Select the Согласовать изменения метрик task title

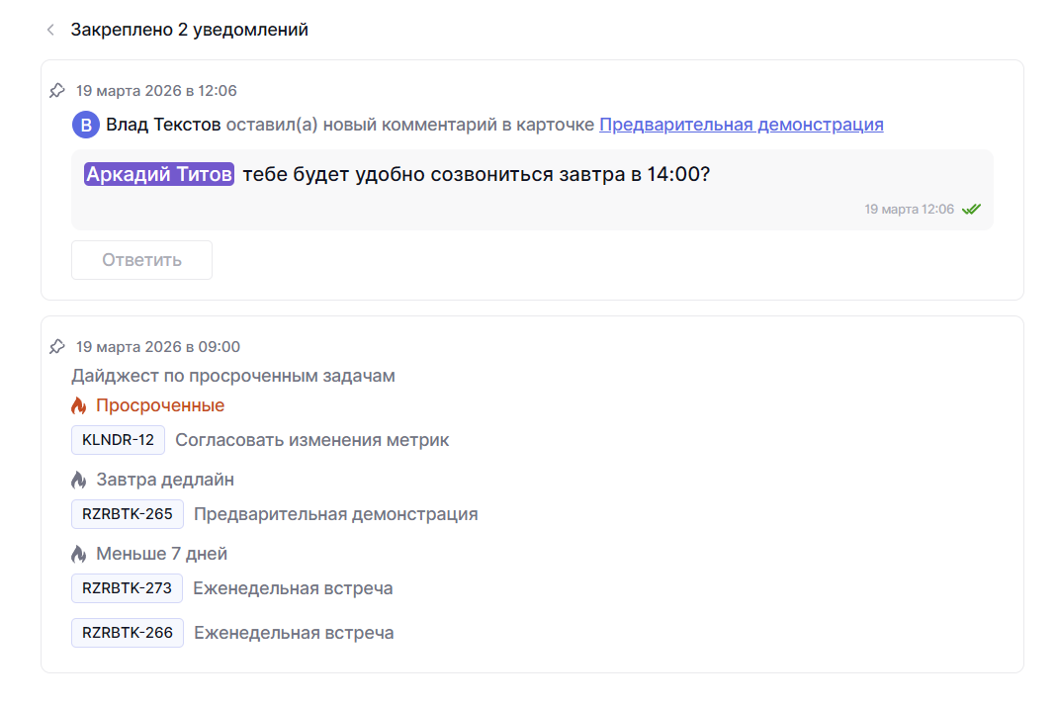311,440
